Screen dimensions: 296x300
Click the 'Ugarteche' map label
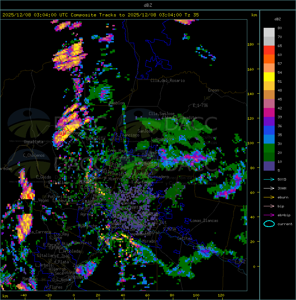[88, 226]
